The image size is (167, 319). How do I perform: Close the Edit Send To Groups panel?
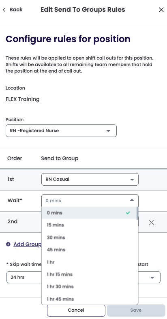161,10
